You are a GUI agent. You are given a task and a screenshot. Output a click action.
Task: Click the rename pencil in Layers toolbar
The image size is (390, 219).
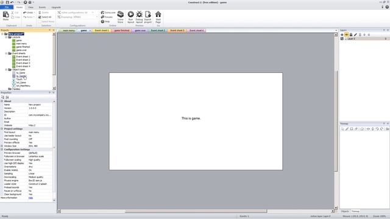tap(355, 35)
